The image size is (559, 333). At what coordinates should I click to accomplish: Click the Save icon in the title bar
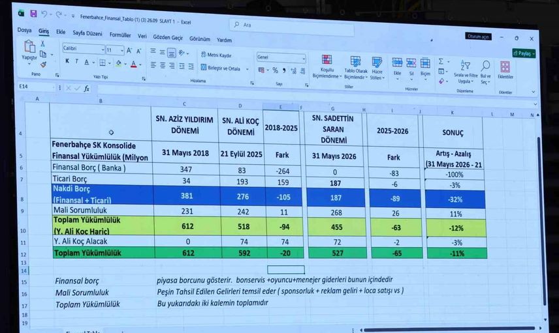(33, 14)
